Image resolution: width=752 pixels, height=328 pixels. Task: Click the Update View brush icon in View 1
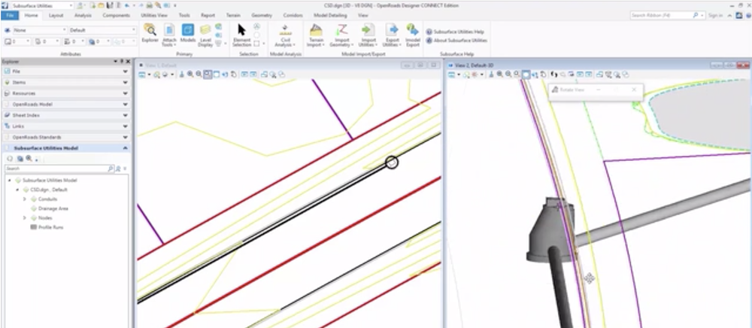tap(182, 74)
